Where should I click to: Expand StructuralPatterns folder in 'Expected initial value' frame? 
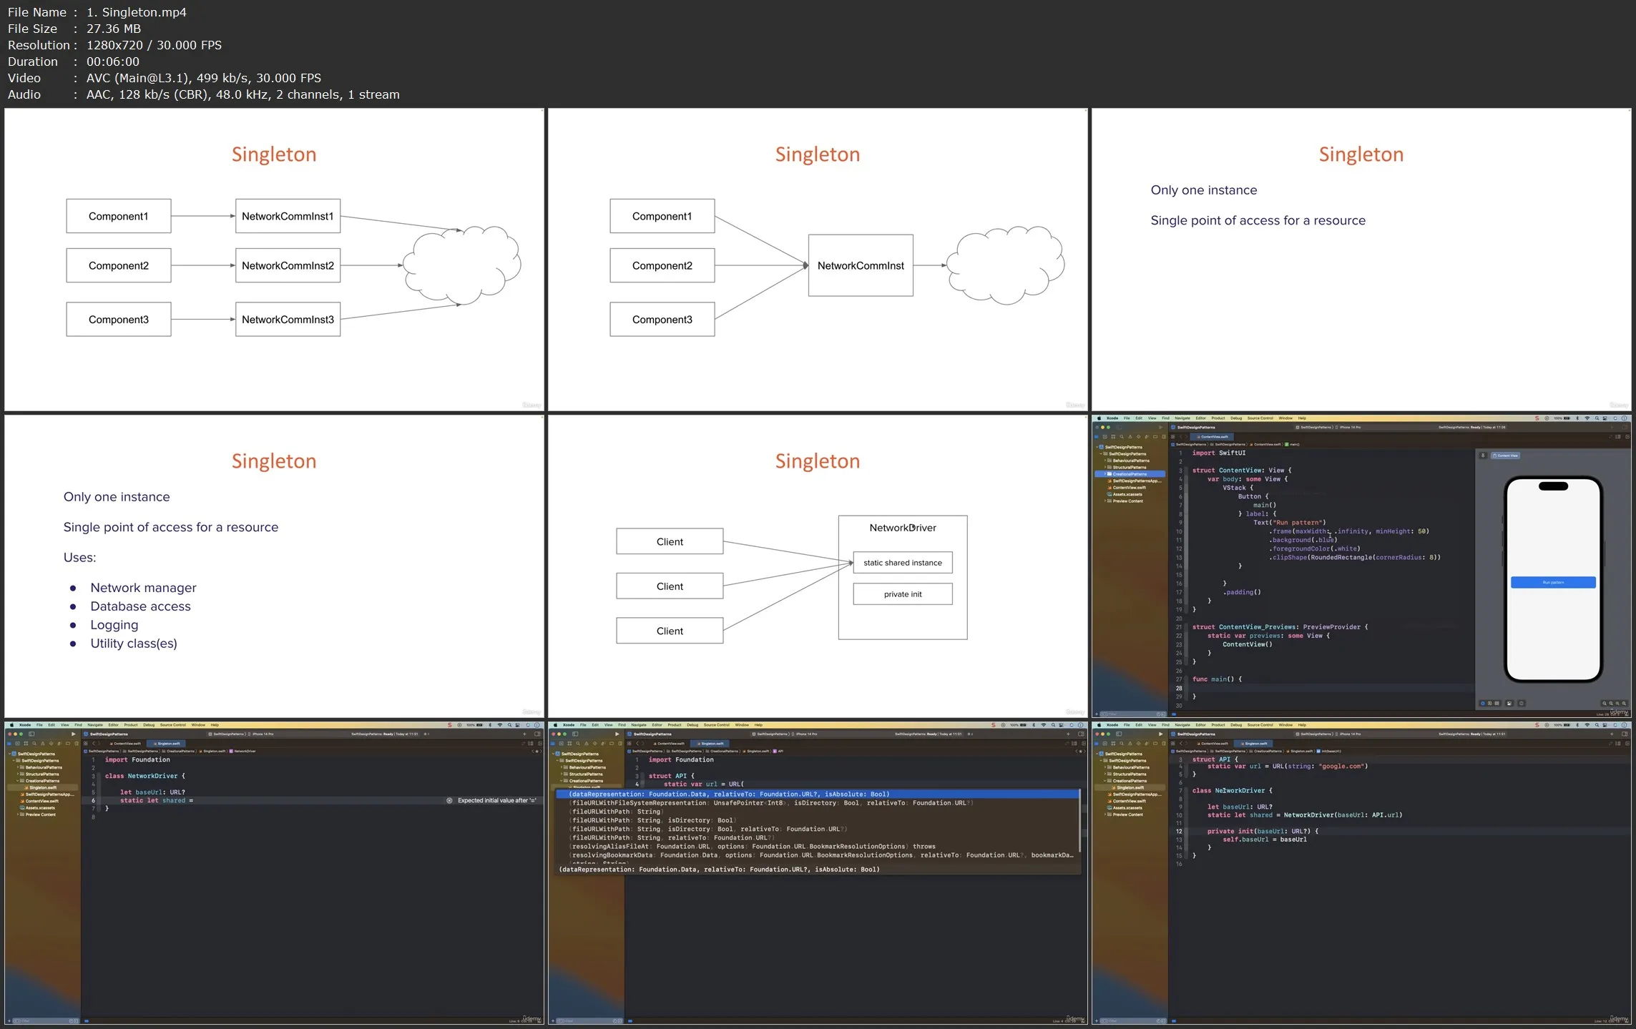19,774
